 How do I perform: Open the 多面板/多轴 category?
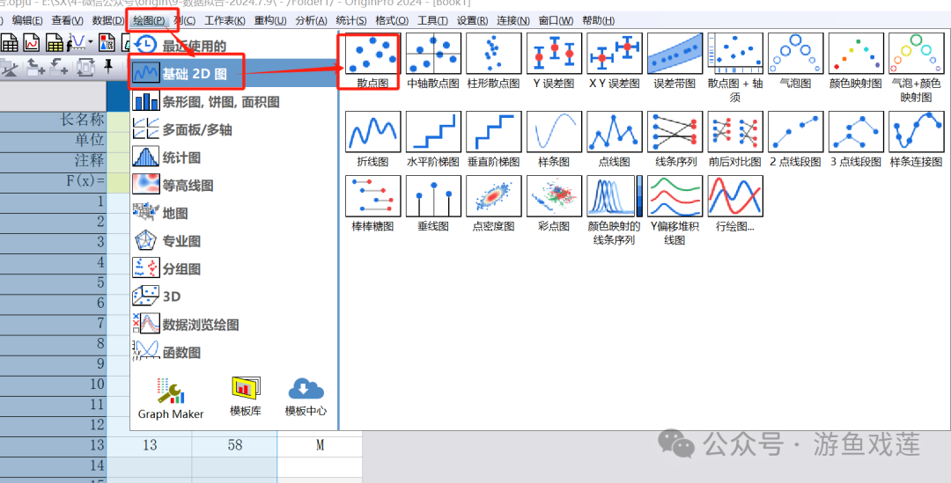(x=233, y=129)
